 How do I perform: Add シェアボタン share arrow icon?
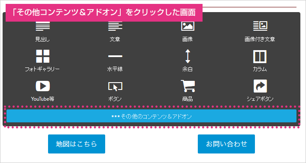click(260, 86)
